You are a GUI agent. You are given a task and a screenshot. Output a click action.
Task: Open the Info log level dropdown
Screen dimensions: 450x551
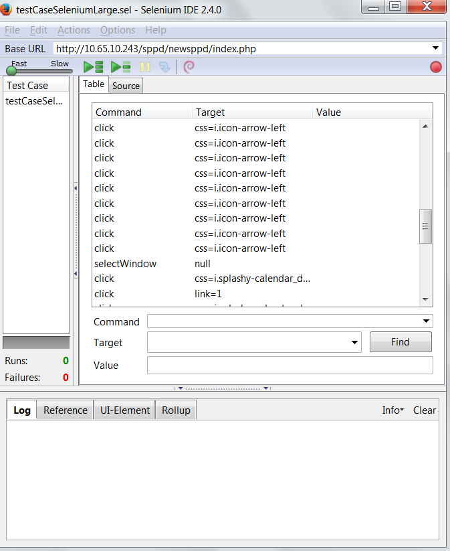393,410
